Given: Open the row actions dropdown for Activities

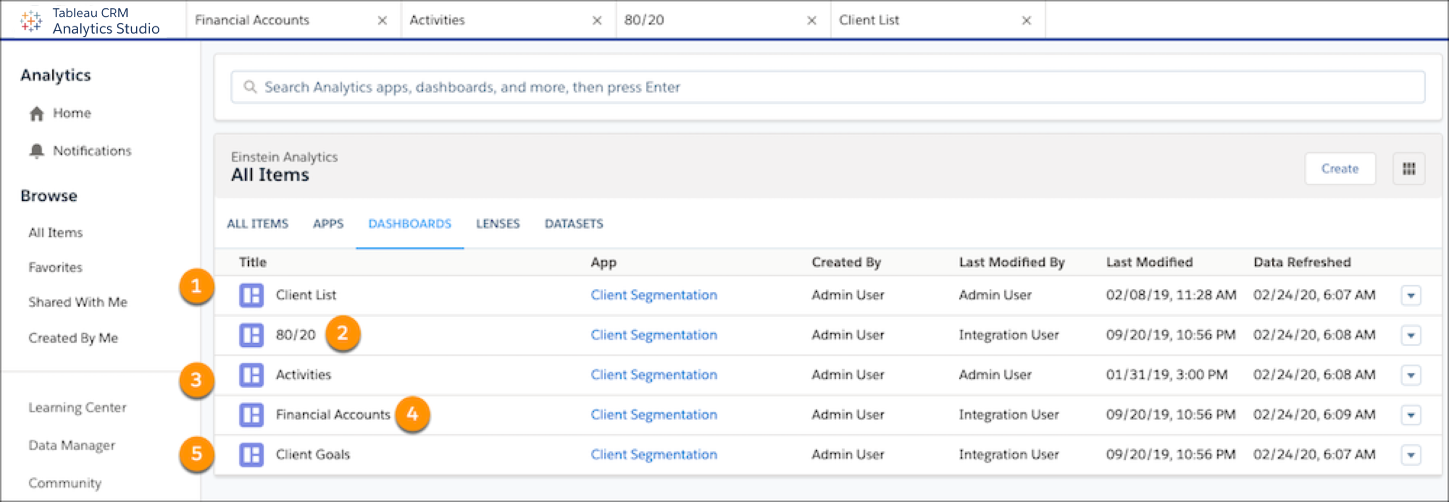Looking at the screenshot, I should click(1411, 375).
